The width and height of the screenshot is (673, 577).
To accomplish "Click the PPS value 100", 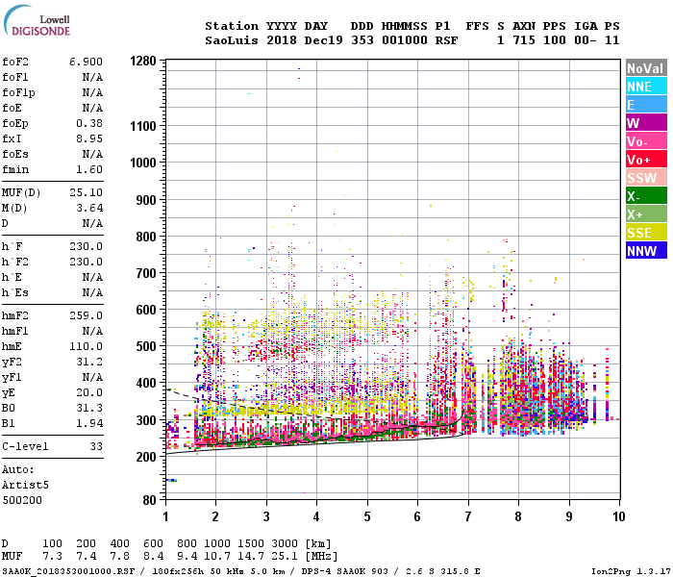I will [x=555, y=40].
